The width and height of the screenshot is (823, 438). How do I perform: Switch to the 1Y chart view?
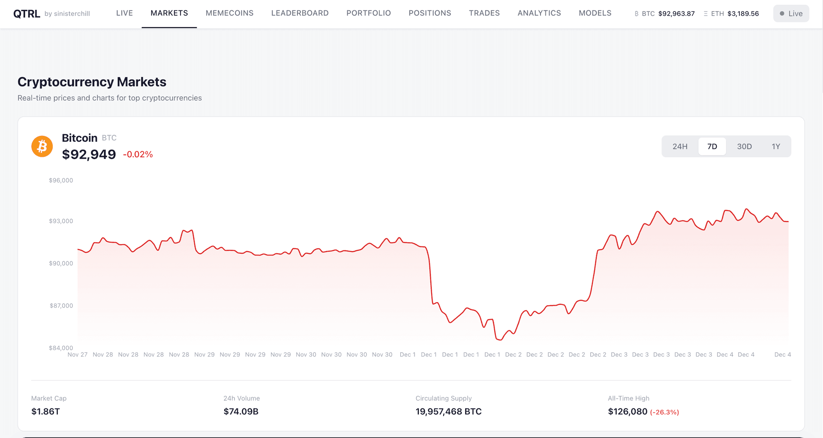click(776, 146)
